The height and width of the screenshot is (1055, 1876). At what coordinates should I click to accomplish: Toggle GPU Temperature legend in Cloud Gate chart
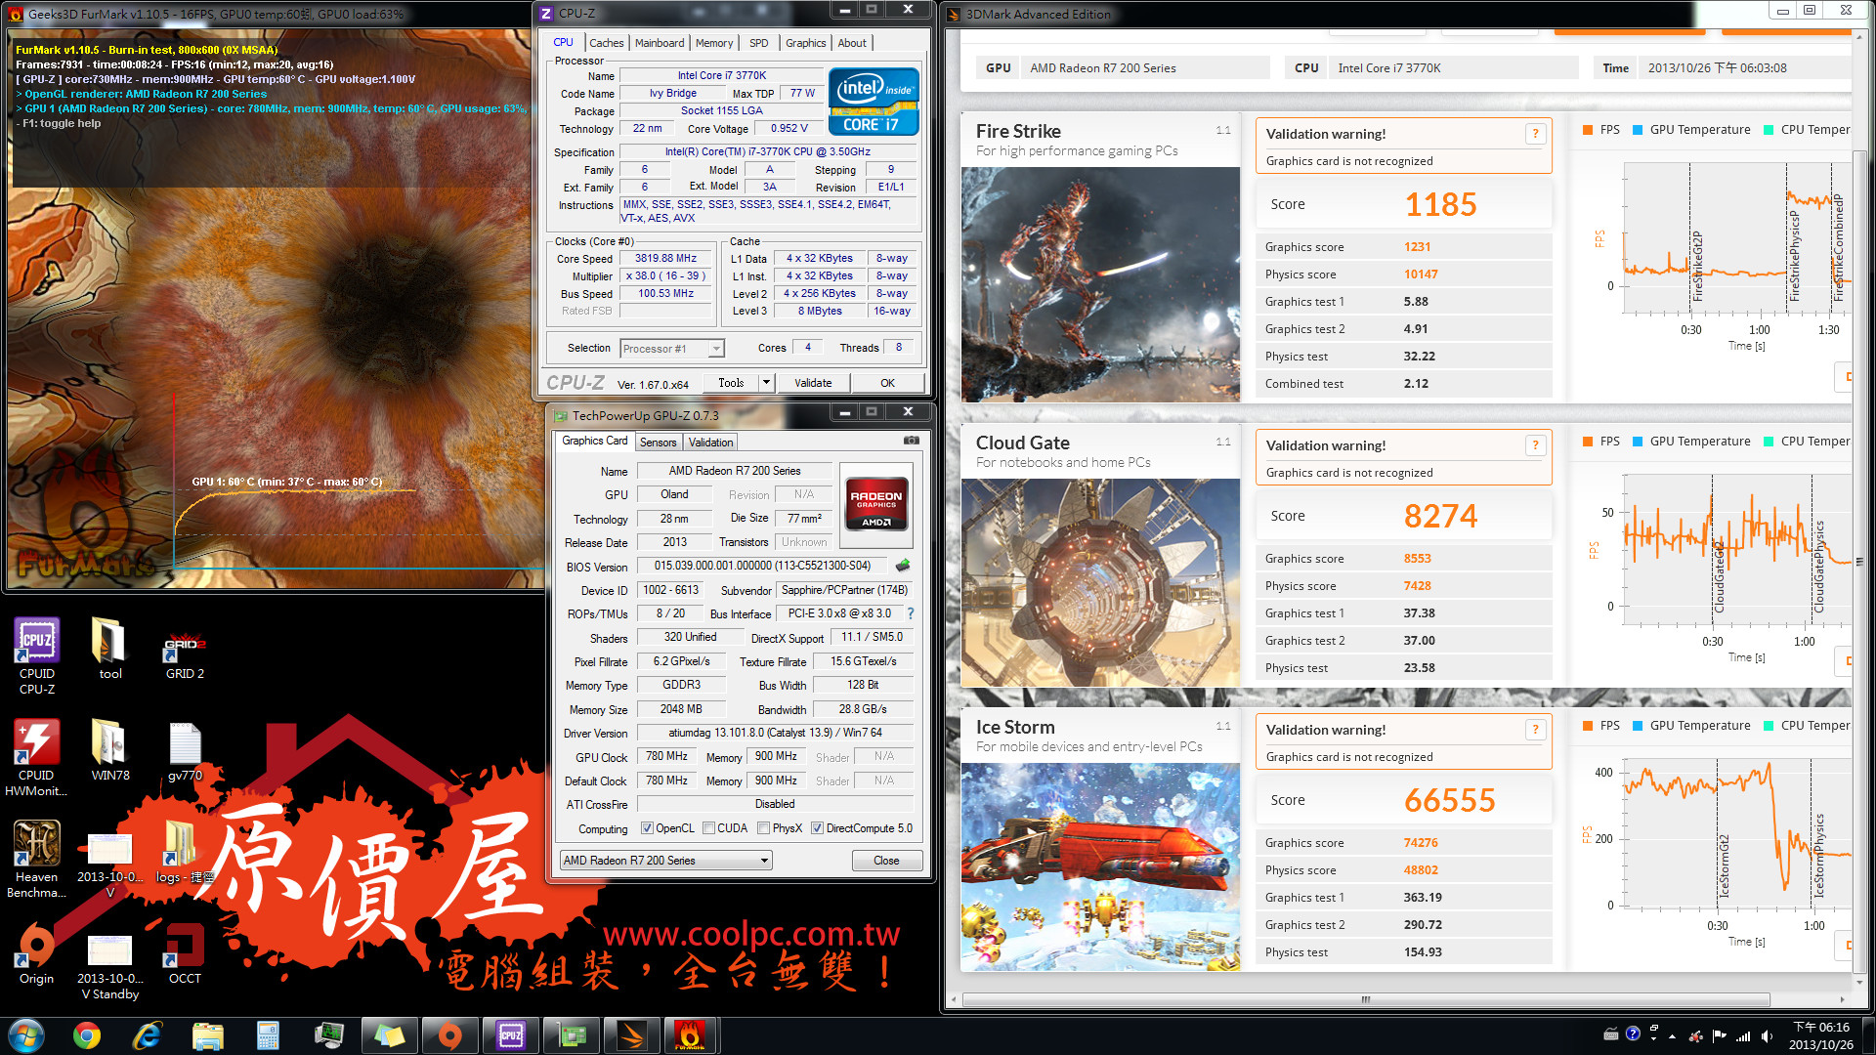tap(1691, 442)
